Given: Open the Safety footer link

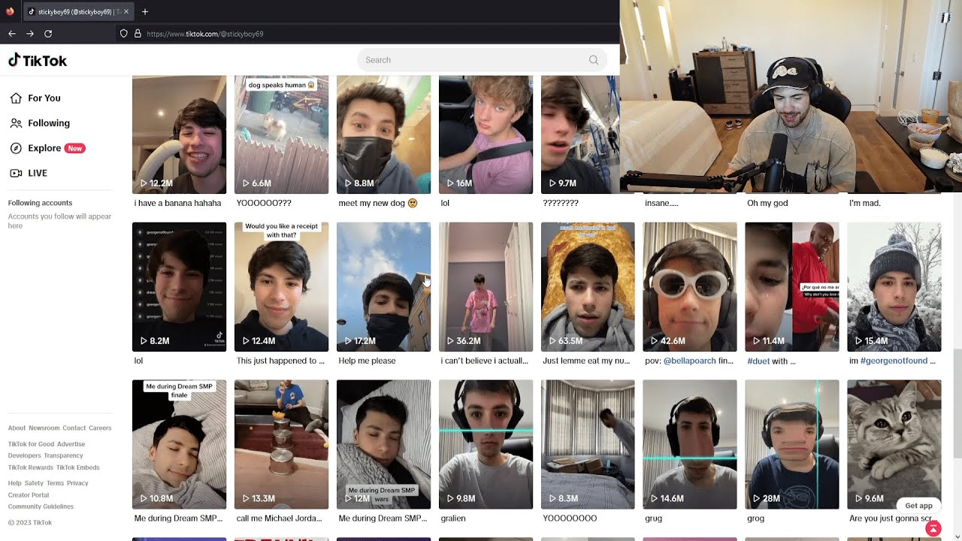Looking at the screenshot, I should (34, 483).
